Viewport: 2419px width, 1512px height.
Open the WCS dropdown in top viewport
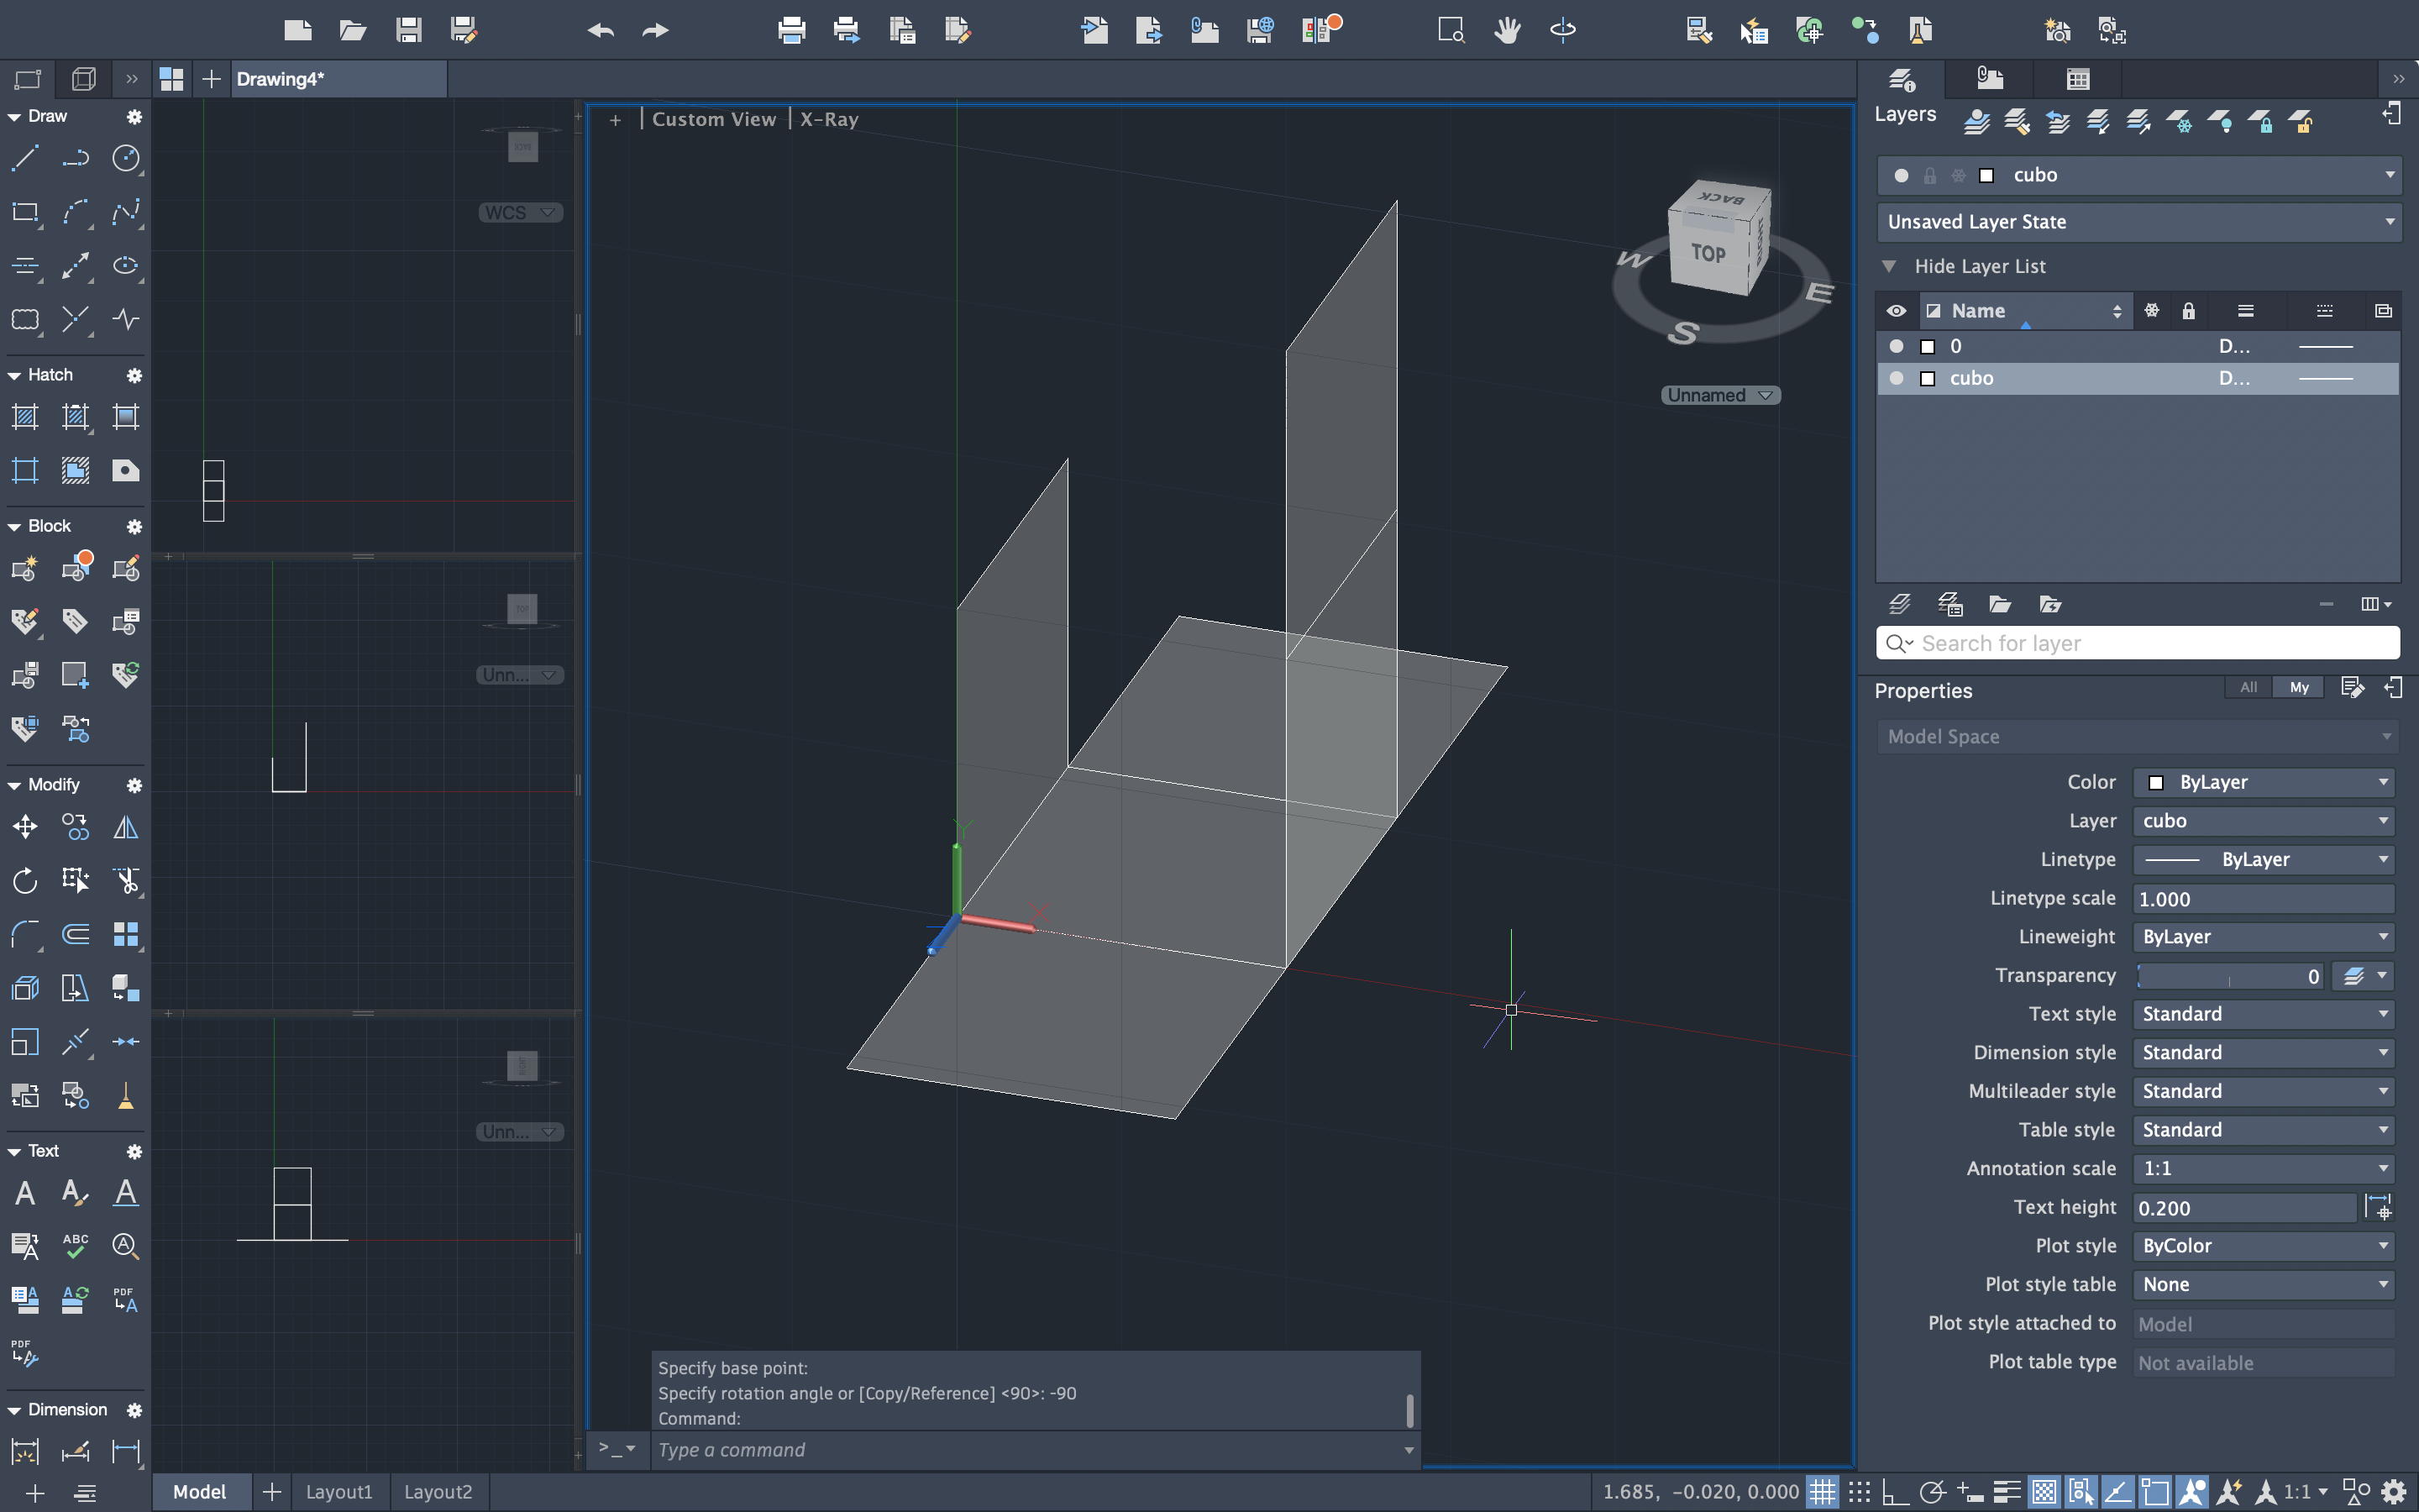point(520,212)
